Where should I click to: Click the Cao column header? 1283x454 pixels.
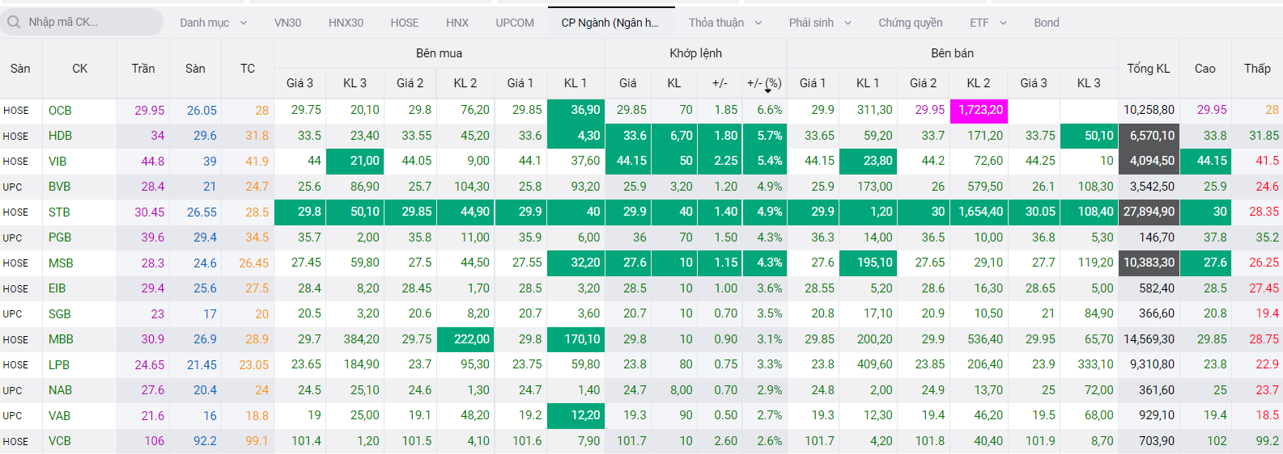[1204, 69]
